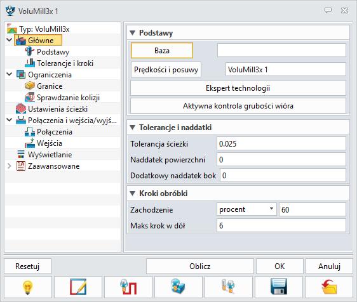Screen dimensions: 357x302
Task: Click the Maks krok w dół field
Action: (281, 225)
